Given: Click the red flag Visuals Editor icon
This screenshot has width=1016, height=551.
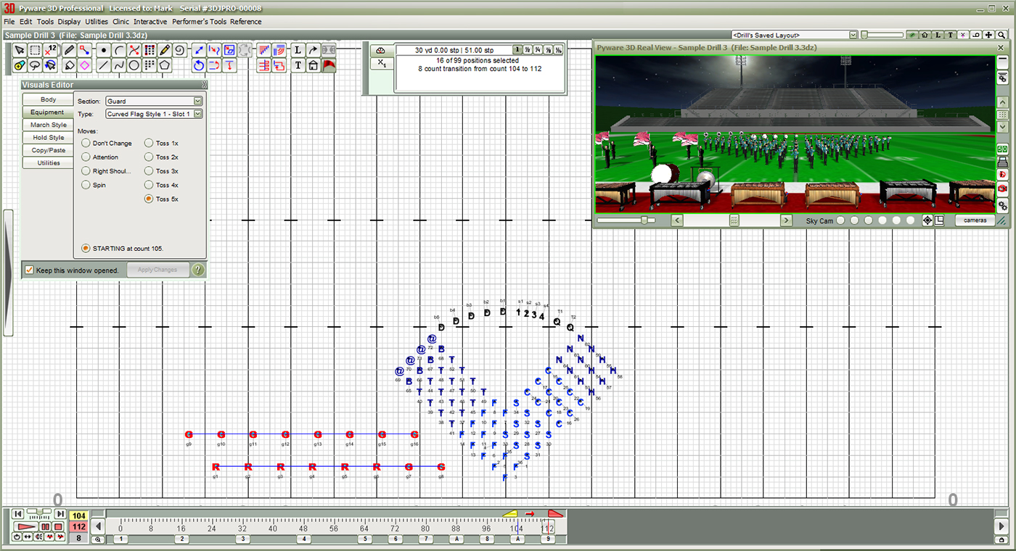Looking at the screenshot, I should (329, 65).
